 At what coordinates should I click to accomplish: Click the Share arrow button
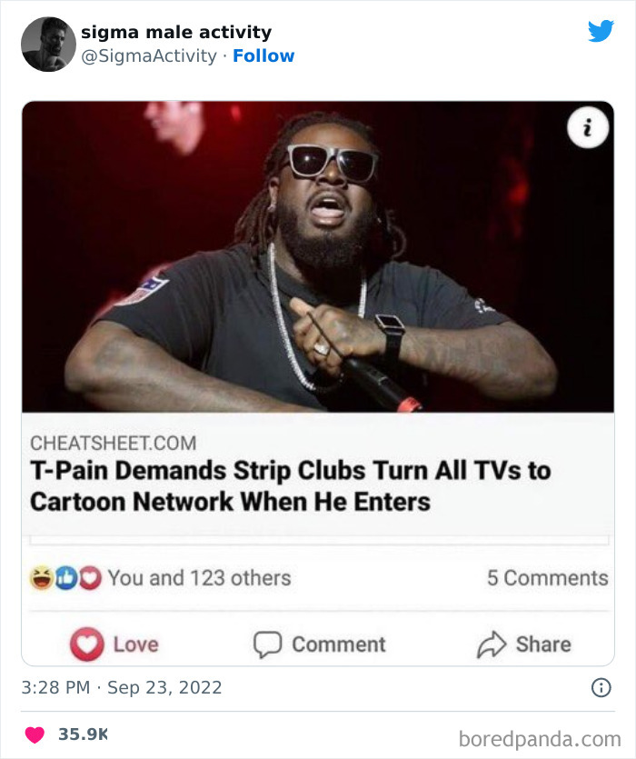[524, 644]
